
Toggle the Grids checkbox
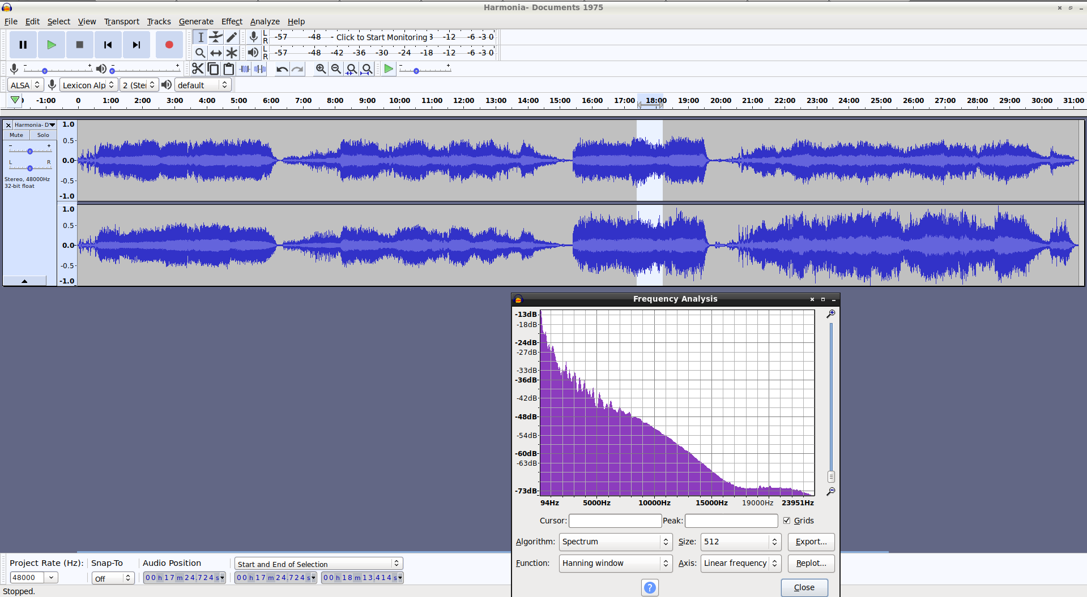[787, 521]
